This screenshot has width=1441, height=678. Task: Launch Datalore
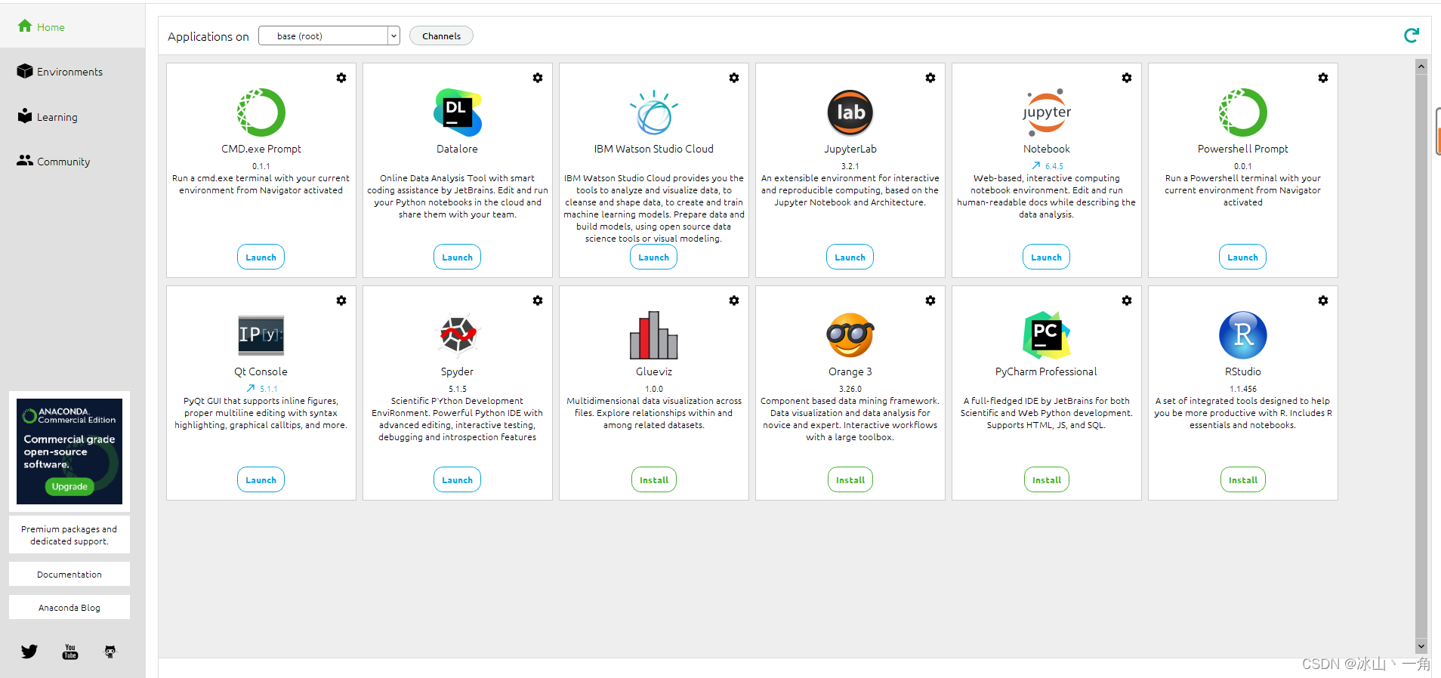pyautogui.click(x=458, y=257)
